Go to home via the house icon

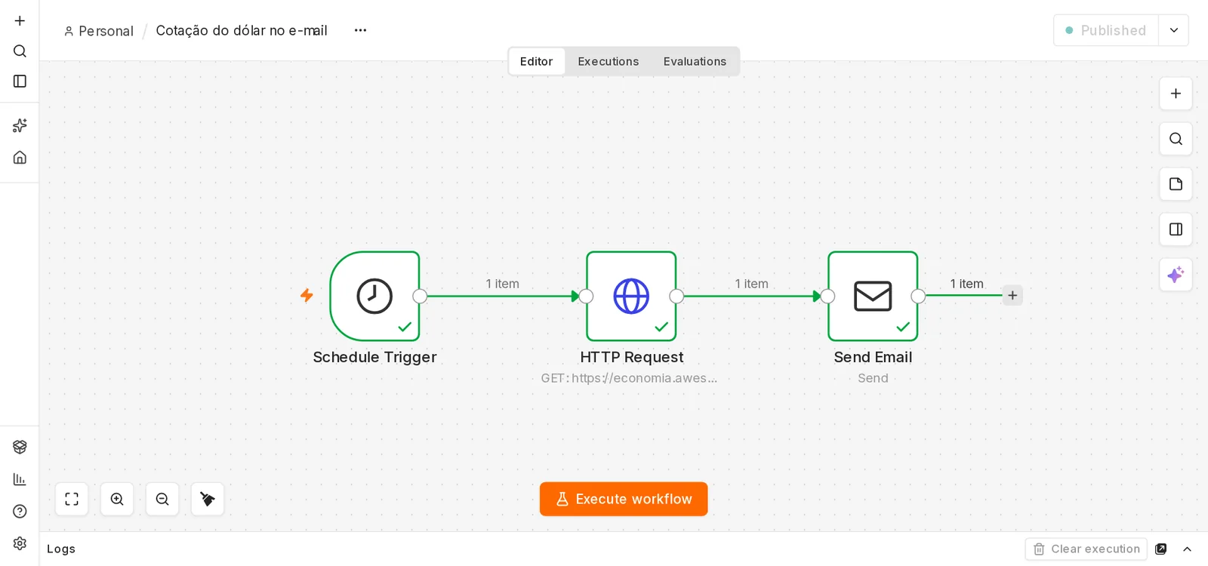tap(20, 157)
